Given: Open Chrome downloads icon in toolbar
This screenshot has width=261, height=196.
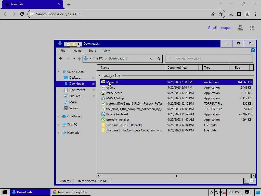Looking at the screenshot, I should (x=231, y=14).
